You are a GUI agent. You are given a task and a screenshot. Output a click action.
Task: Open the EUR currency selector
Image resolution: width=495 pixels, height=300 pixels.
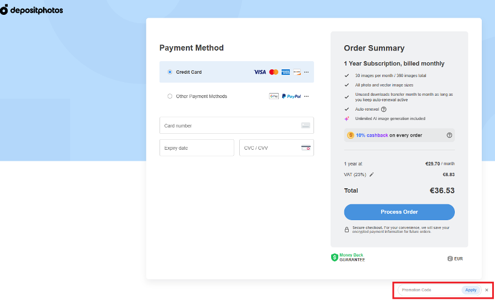click(x=455, y=258)
